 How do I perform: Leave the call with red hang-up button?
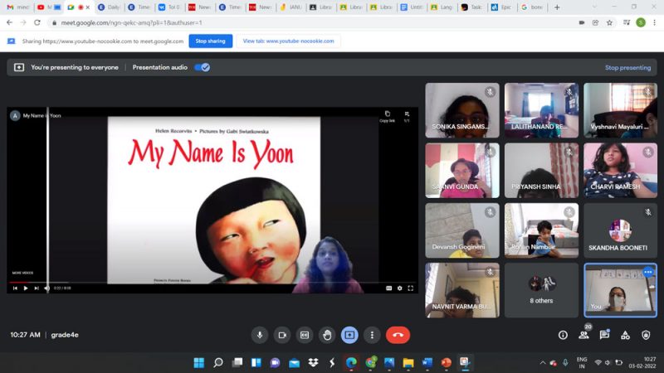(398, 335)
